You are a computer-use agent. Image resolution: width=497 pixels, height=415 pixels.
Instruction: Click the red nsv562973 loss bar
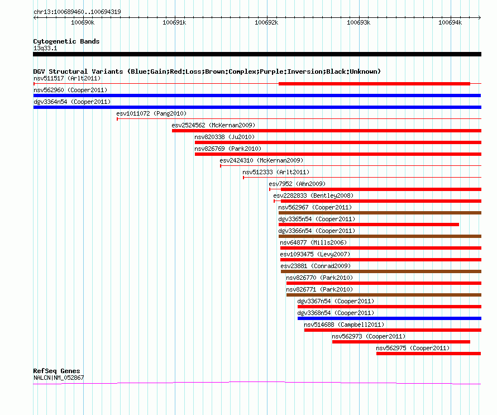click(x=402, y=342)
